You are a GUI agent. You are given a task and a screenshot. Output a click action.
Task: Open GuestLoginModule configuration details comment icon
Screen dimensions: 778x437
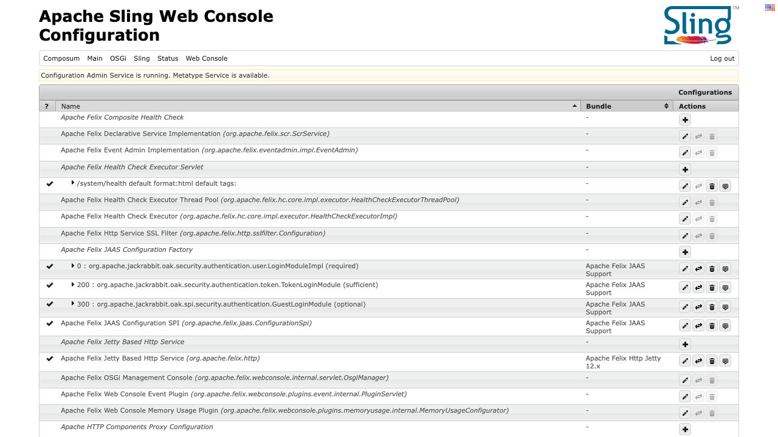pyautogui.click(x=725, y=307)
